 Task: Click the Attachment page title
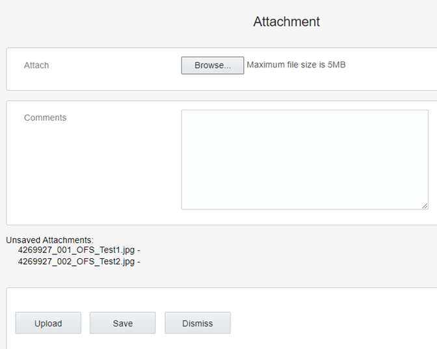(x=287, y=21)
